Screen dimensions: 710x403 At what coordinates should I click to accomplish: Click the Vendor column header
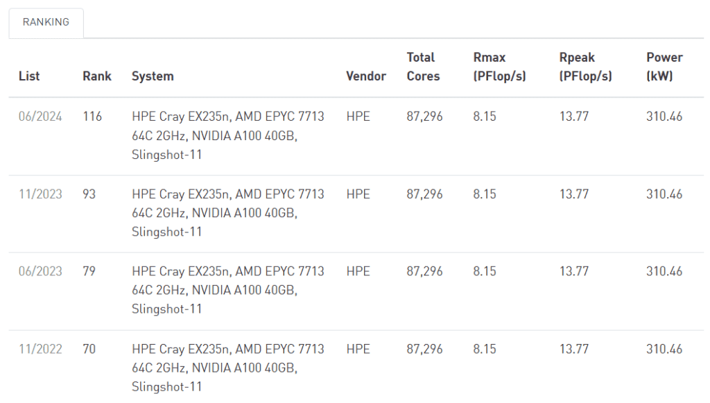tap(365, 76)
